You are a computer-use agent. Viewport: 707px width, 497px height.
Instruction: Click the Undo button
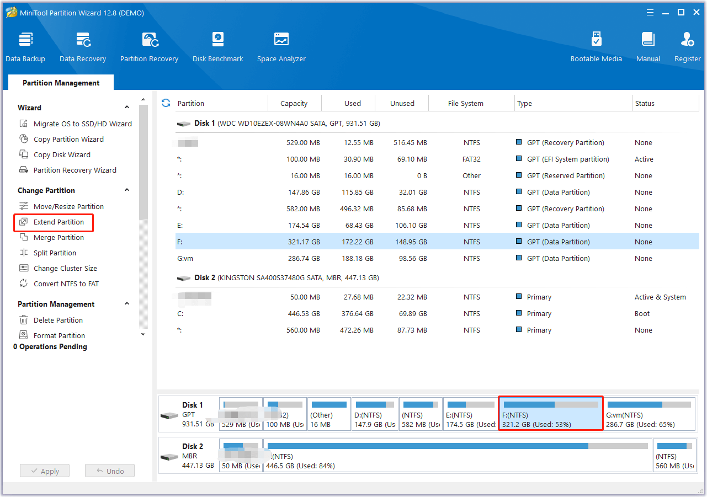coord(110,471)
